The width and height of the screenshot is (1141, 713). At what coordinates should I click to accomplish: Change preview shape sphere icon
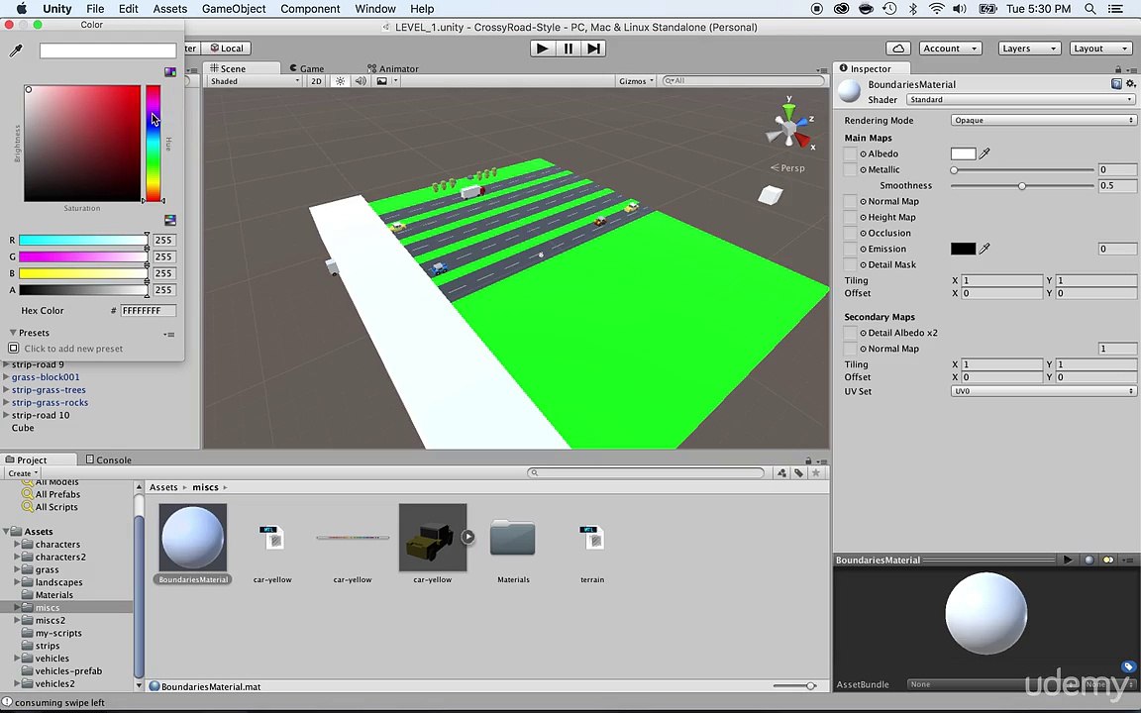tap(1089, 560)
